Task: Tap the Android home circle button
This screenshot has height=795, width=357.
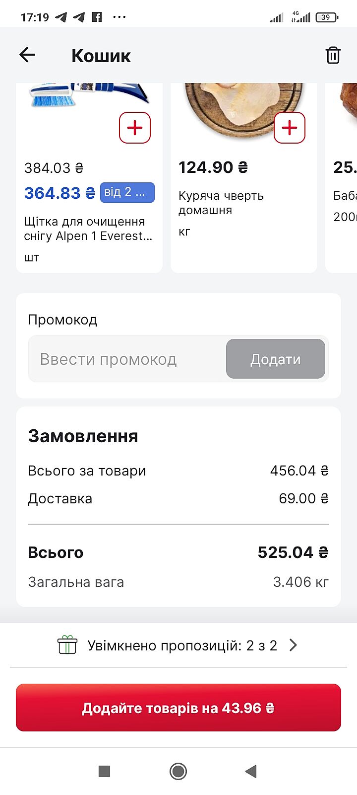Action: (178, 771)
